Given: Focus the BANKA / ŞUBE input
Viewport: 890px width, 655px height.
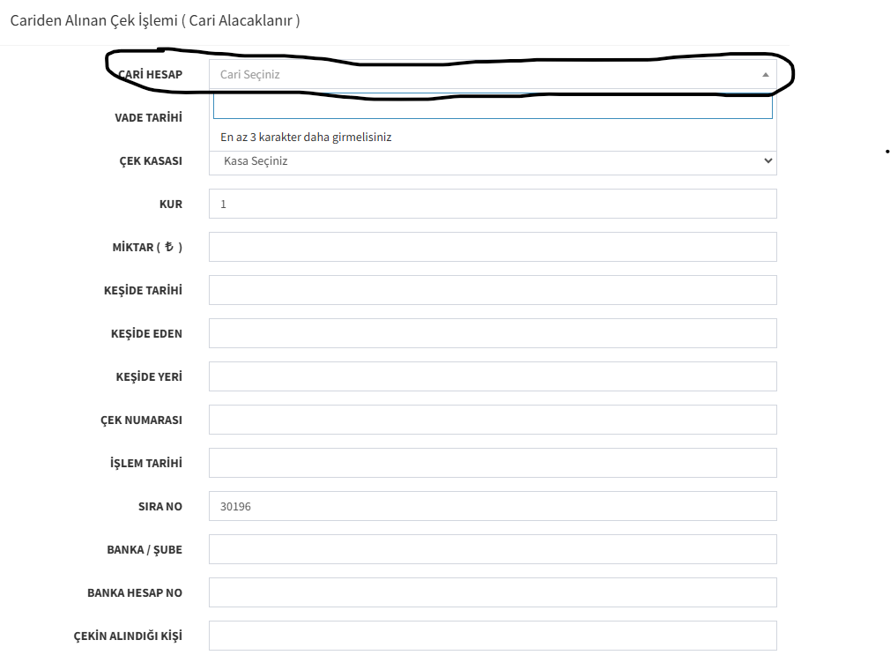Looking at the screenshot, I should tap(492, 549).
